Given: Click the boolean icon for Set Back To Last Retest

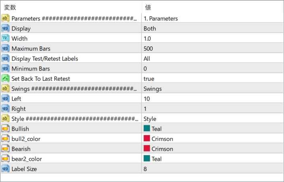Looking at the screenshot, I should click(5, 79).
